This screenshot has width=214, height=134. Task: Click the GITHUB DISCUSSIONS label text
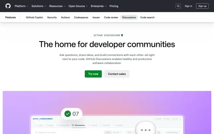[x=107, y=35]
